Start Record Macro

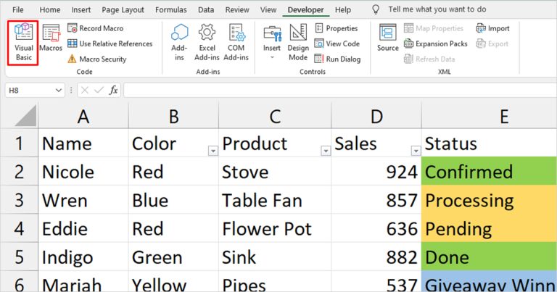click(x=96, y=28)
